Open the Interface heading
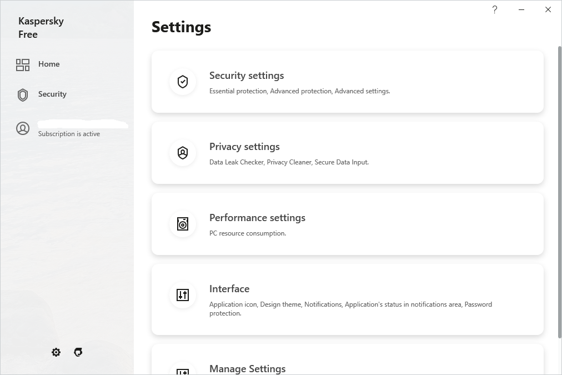Image resolution: width=562 pixels, height=375 pixels. pyautogui.click(x=229, y=289)
